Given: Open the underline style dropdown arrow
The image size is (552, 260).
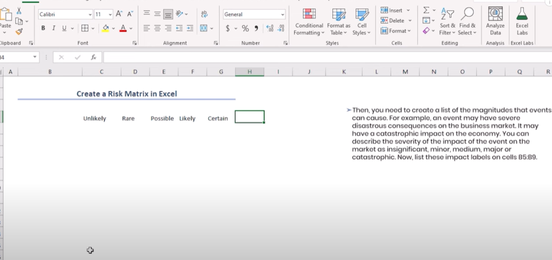Looking at the screenshot, I should click(72, 28).
